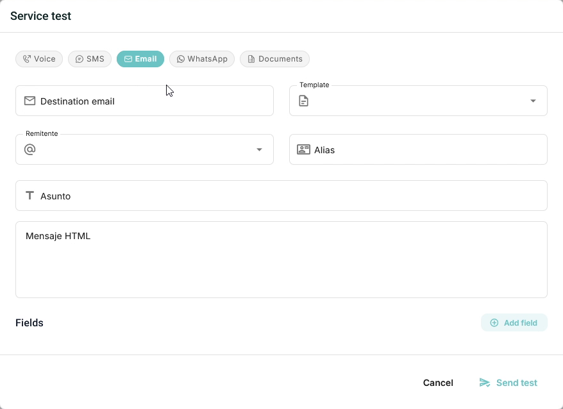
Task: Go to the Documents tab
Action: pos(274,59)
